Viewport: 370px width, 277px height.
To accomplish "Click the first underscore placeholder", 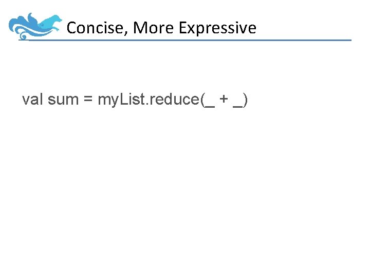I will (209, 105).
